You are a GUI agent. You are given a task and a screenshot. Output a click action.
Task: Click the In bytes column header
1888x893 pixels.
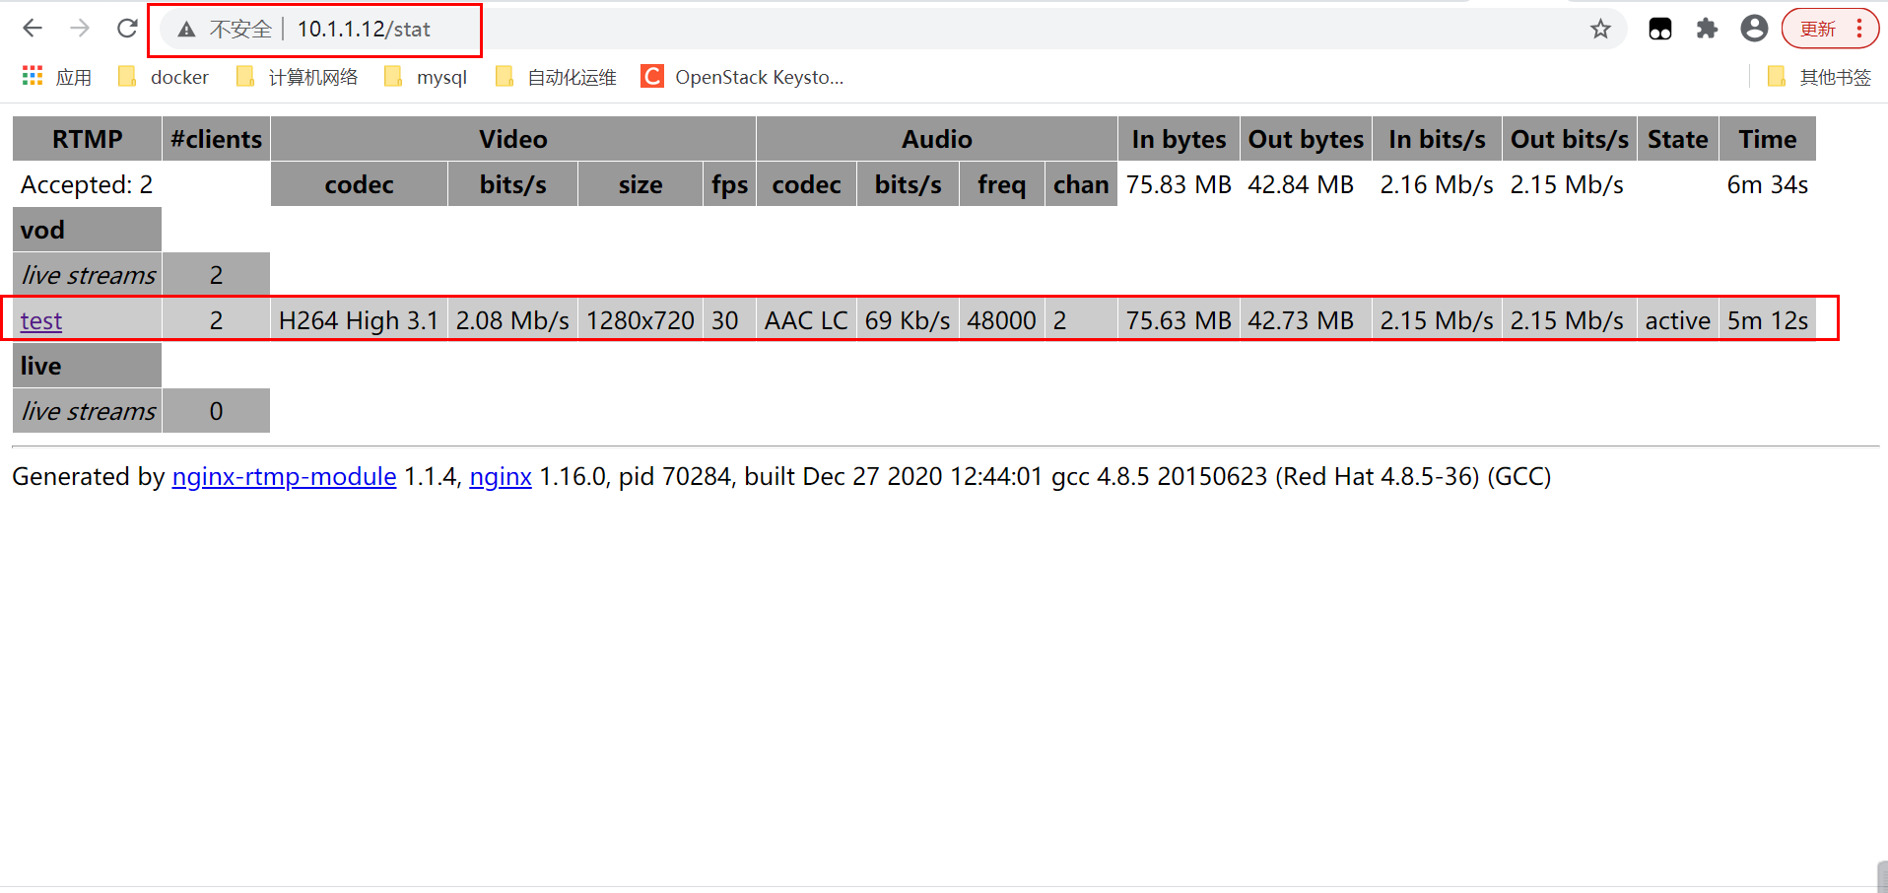pyautogui.click(x=1179, y=139)
